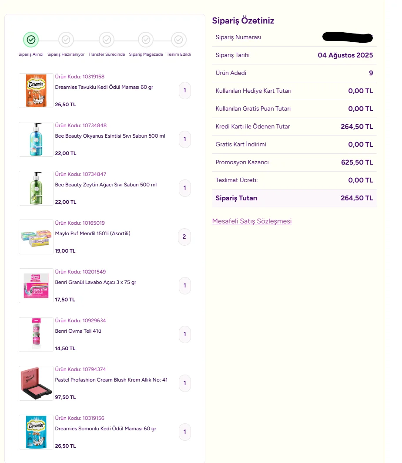Open Pastel Profashion Cream Blush Krem Allık title

[111, 380]
